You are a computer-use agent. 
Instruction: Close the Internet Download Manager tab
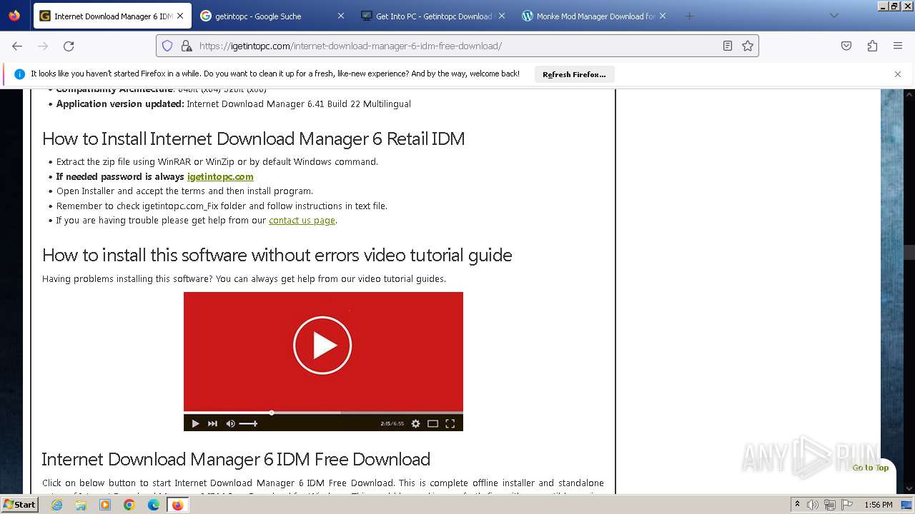tap(179, 16)
